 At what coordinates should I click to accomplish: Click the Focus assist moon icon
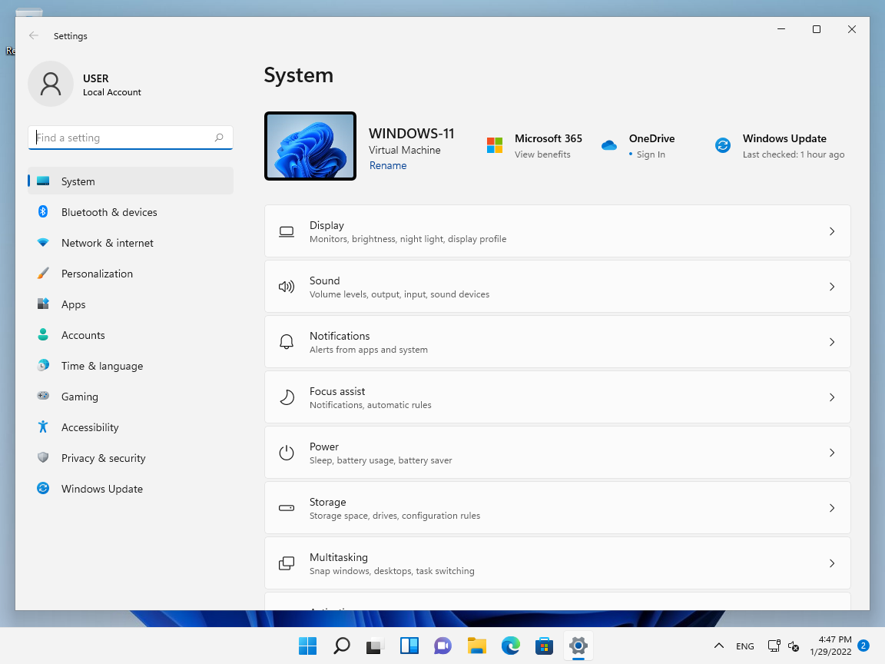(286, 397)
